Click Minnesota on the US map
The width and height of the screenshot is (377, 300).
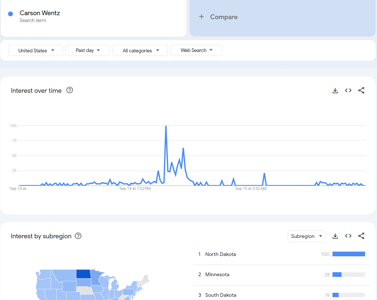click(96, 278)
